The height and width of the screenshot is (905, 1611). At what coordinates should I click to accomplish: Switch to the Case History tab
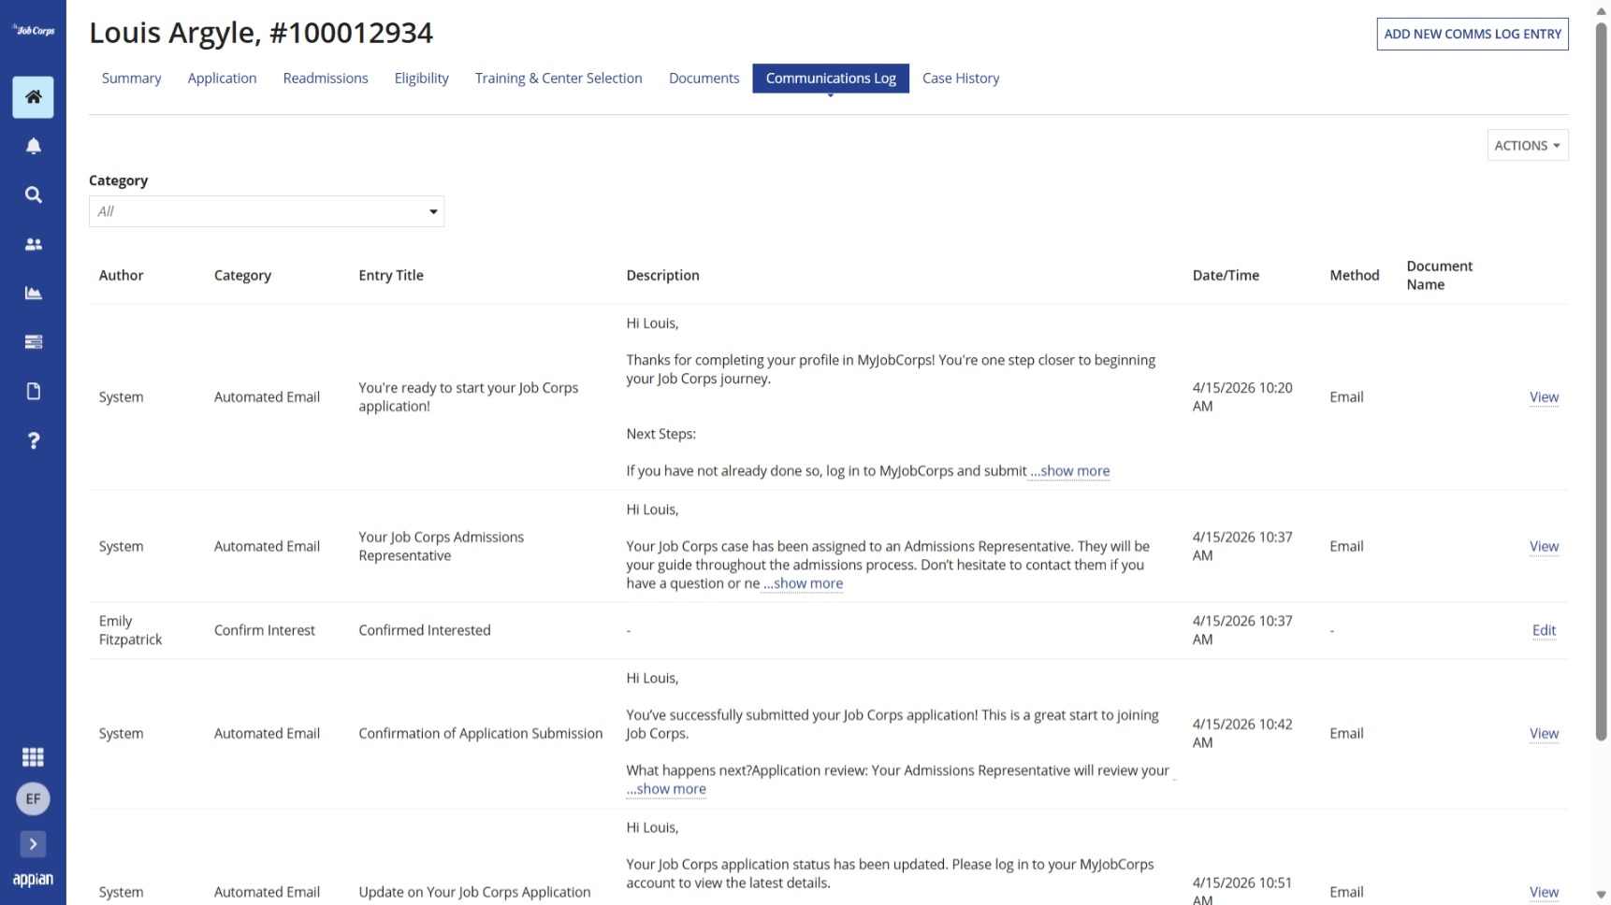961,79
